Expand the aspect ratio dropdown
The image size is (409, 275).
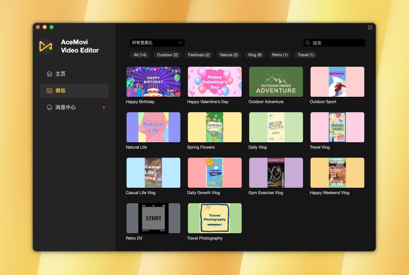(157, 43)
